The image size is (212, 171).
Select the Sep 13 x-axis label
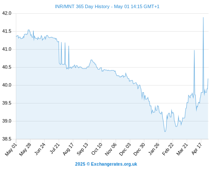pos(83,149)
